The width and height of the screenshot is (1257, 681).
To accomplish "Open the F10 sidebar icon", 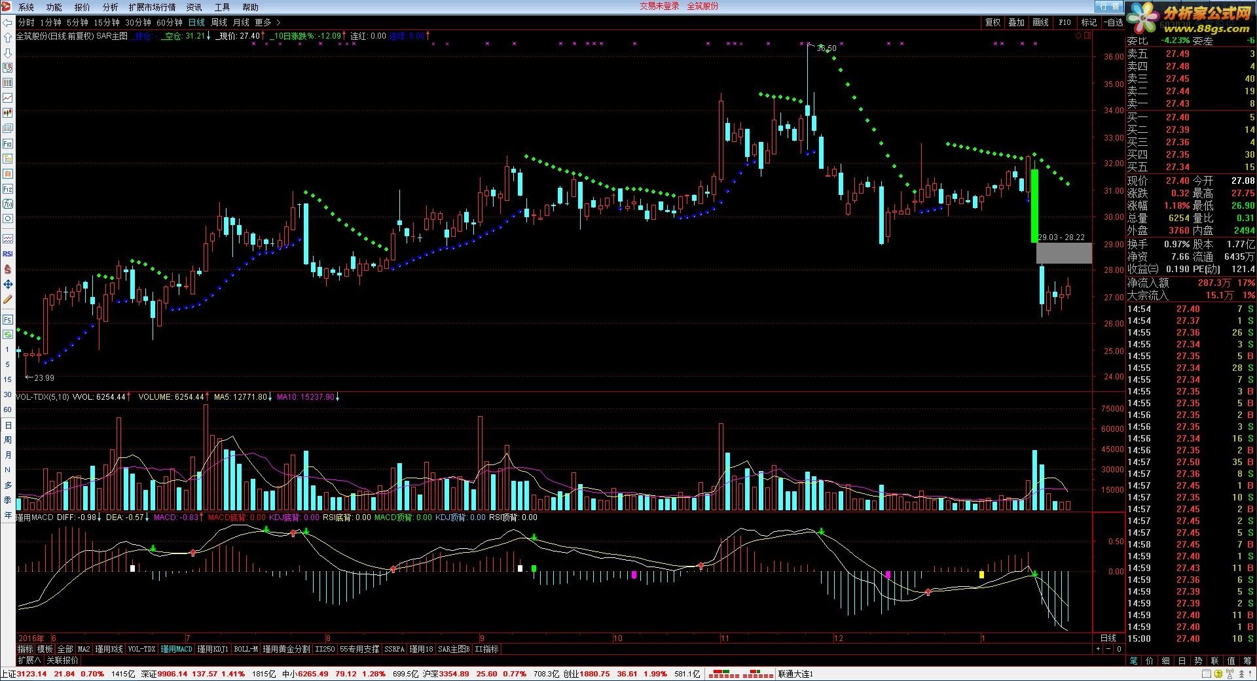I will click(x=8, y=143).
